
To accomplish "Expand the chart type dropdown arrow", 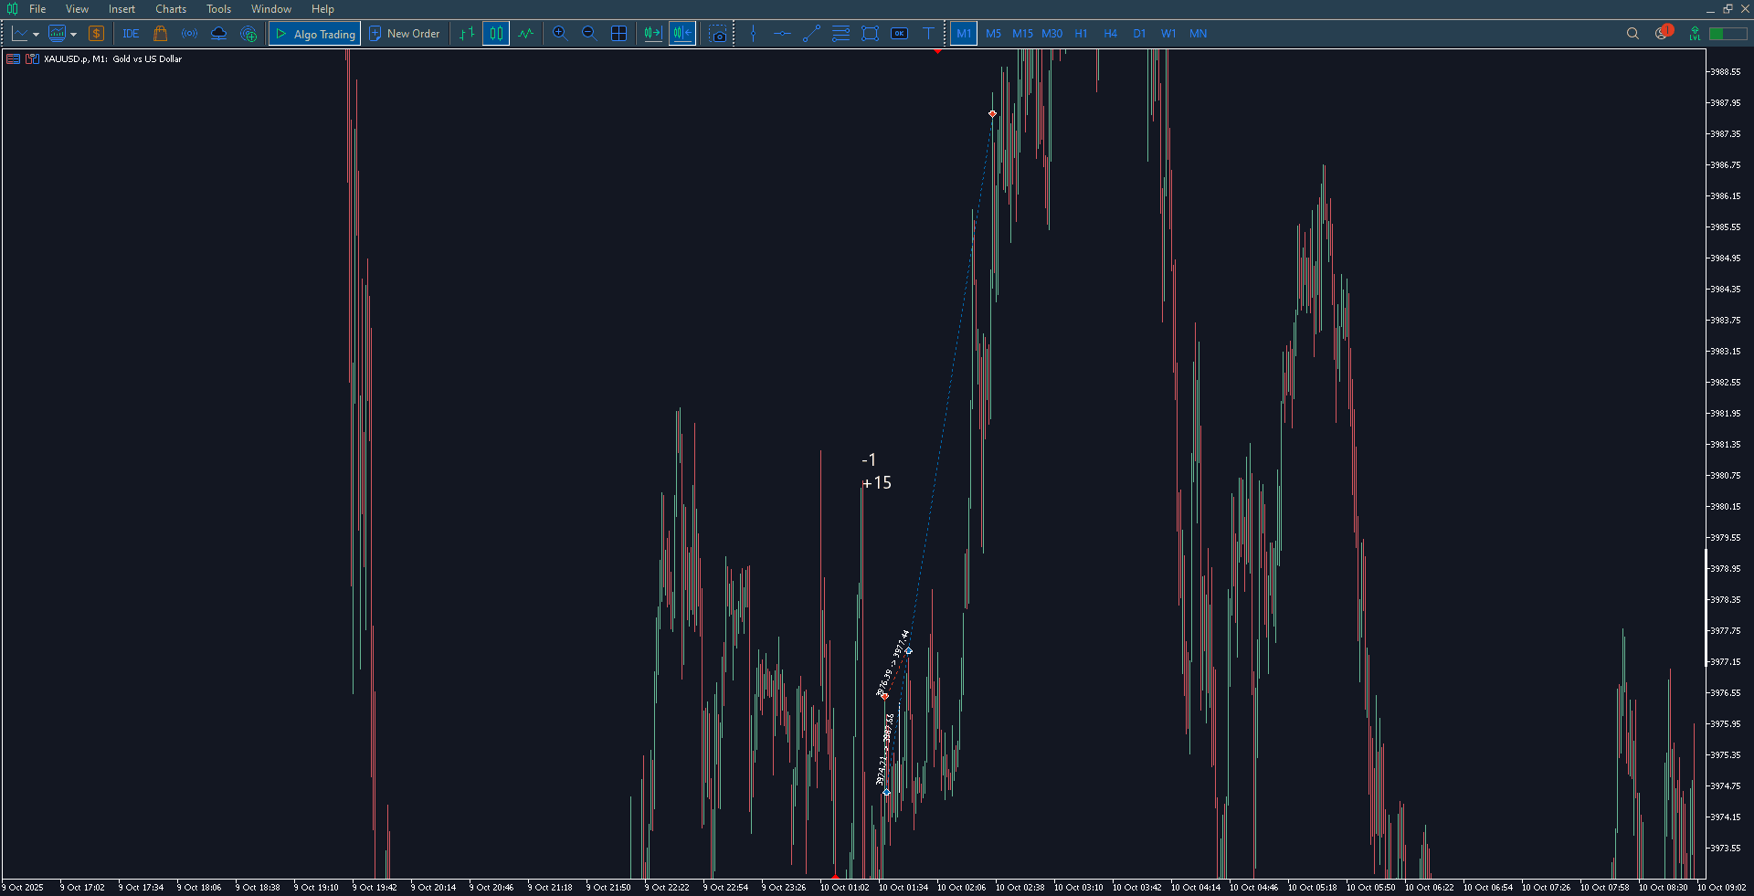I will click(36, 35).
